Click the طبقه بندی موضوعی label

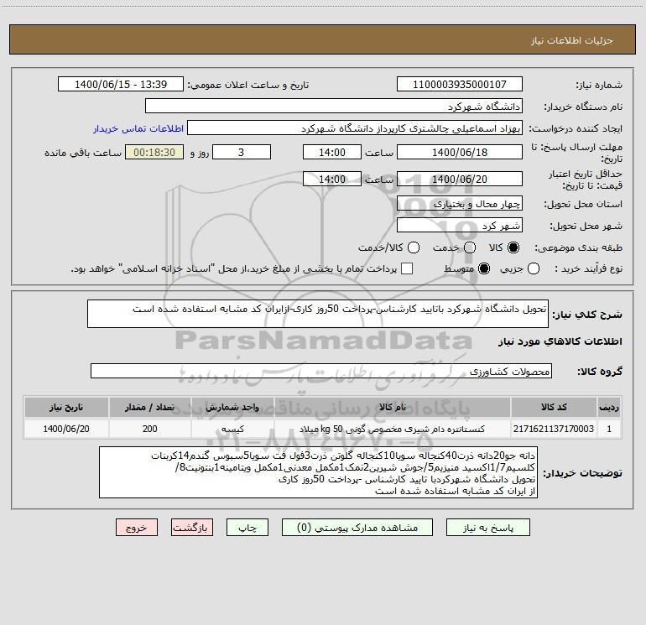[578, 247]
